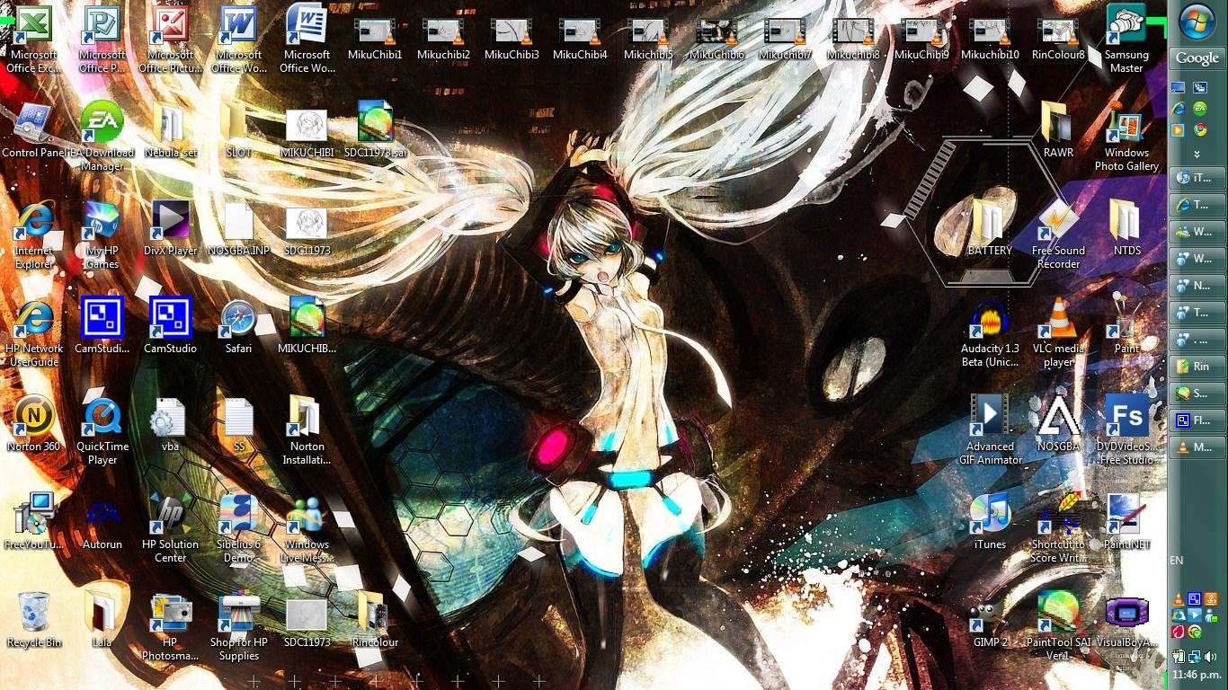Select the Mikuchibi10 video file
Image resolution: width=1228 pixels, height=690 pixels.
(x=990, y=40)
